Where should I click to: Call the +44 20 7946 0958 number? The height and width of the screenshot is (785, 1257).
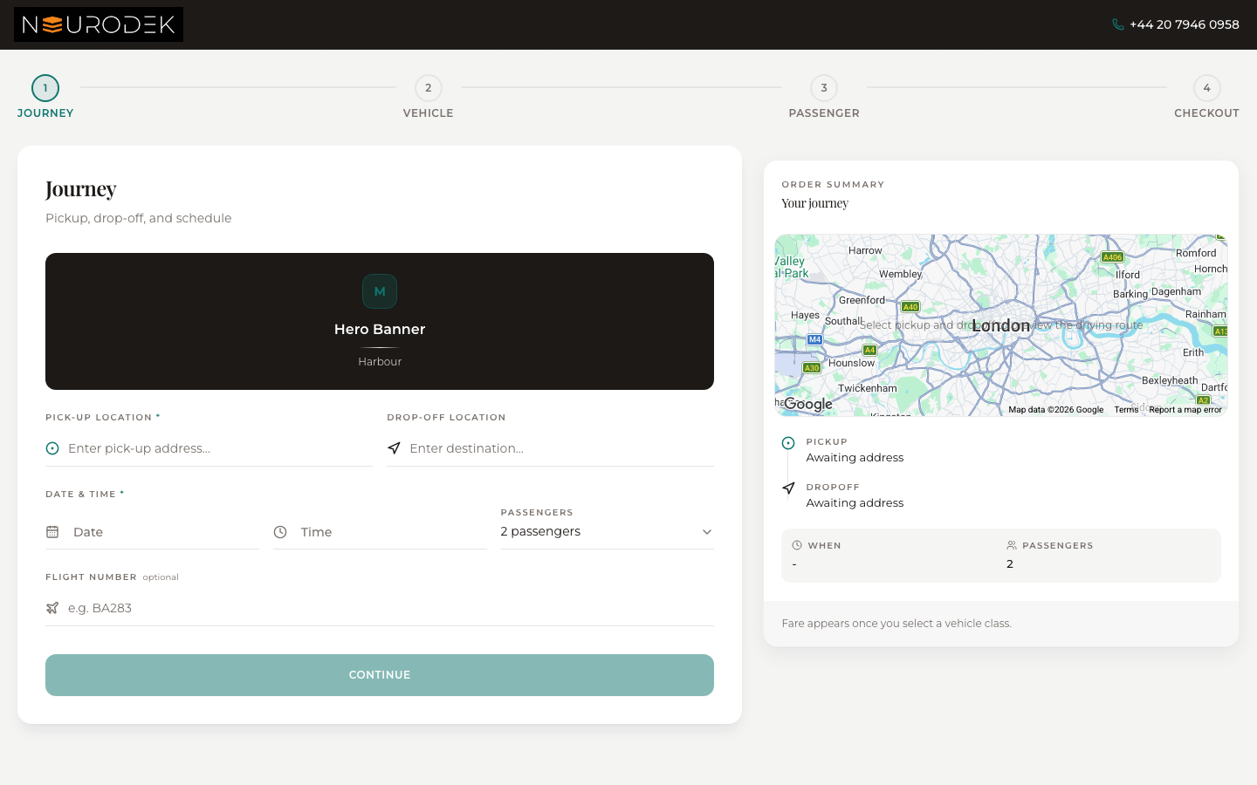point(1184,24)
